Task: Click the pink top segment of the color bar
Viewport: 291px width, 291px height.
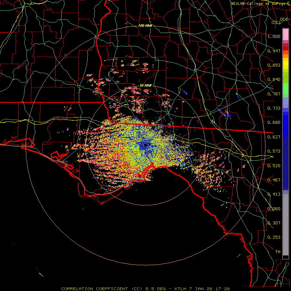Action: pos(286,35)
